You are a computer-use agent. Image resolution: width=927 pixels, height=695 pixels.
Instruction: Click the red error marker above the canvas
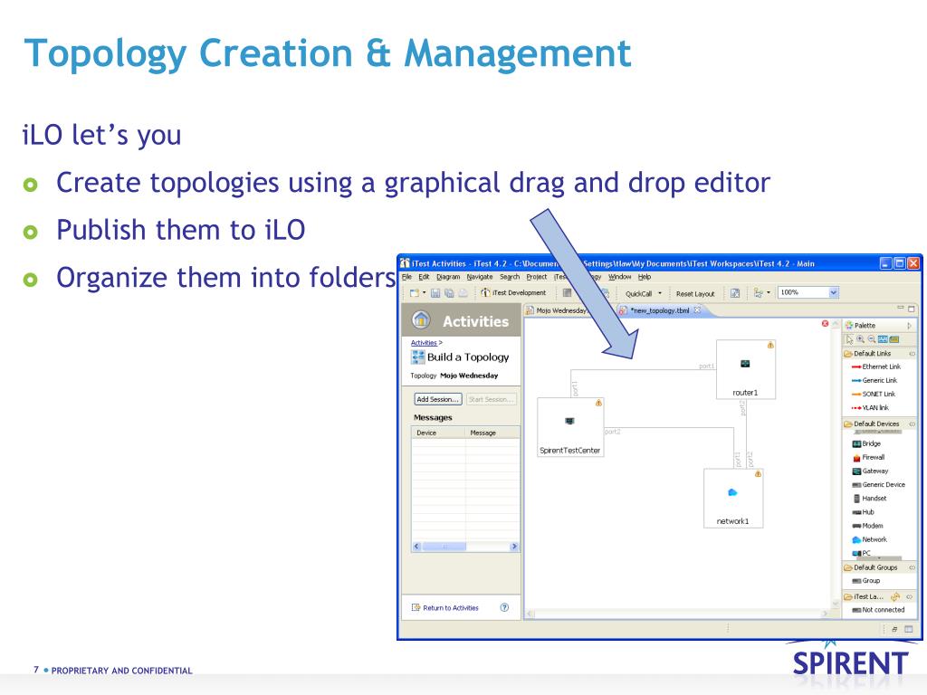click(825, 323)
